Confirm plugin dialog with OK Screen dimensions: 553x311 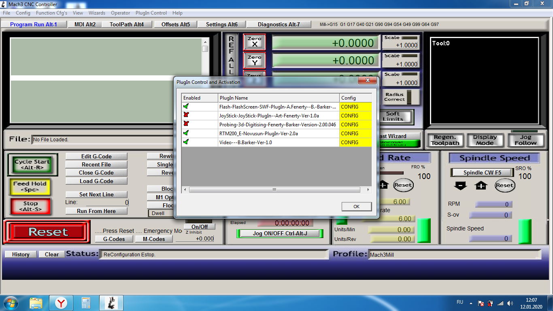pos(356,207)
